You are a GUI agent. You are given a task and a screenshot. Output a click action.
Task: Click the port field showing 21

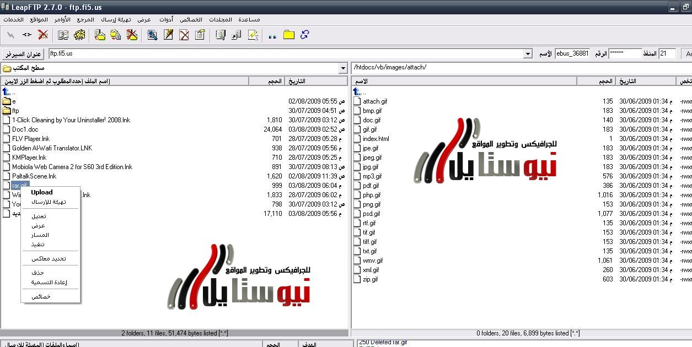click(667, 54)
